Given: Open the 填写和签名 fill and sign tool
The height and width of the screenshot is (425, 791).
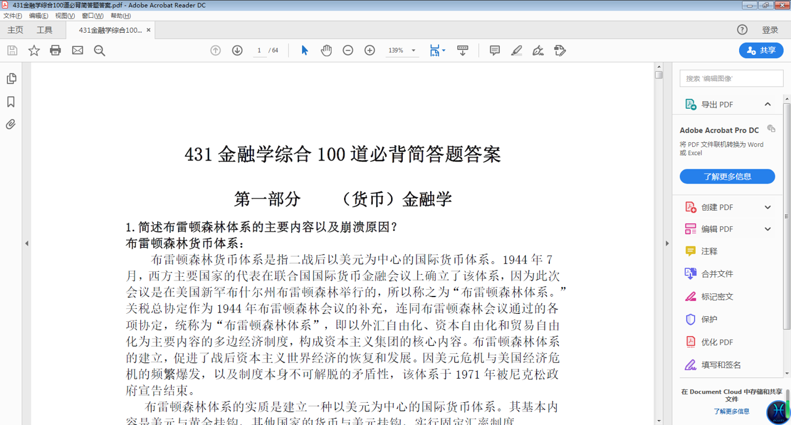Looking at the screenshot, I should 713,365.
